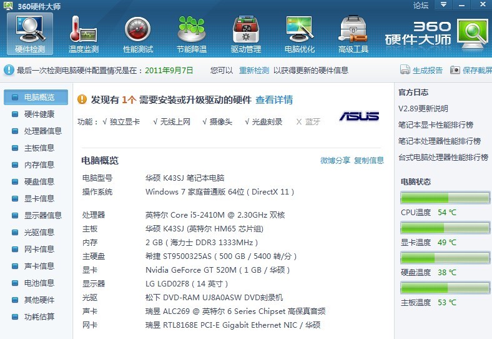Viewport: 492px width, 339px height.
Task: Click the 保存截屏 camera screenshot icon
Action: point(455,70)
